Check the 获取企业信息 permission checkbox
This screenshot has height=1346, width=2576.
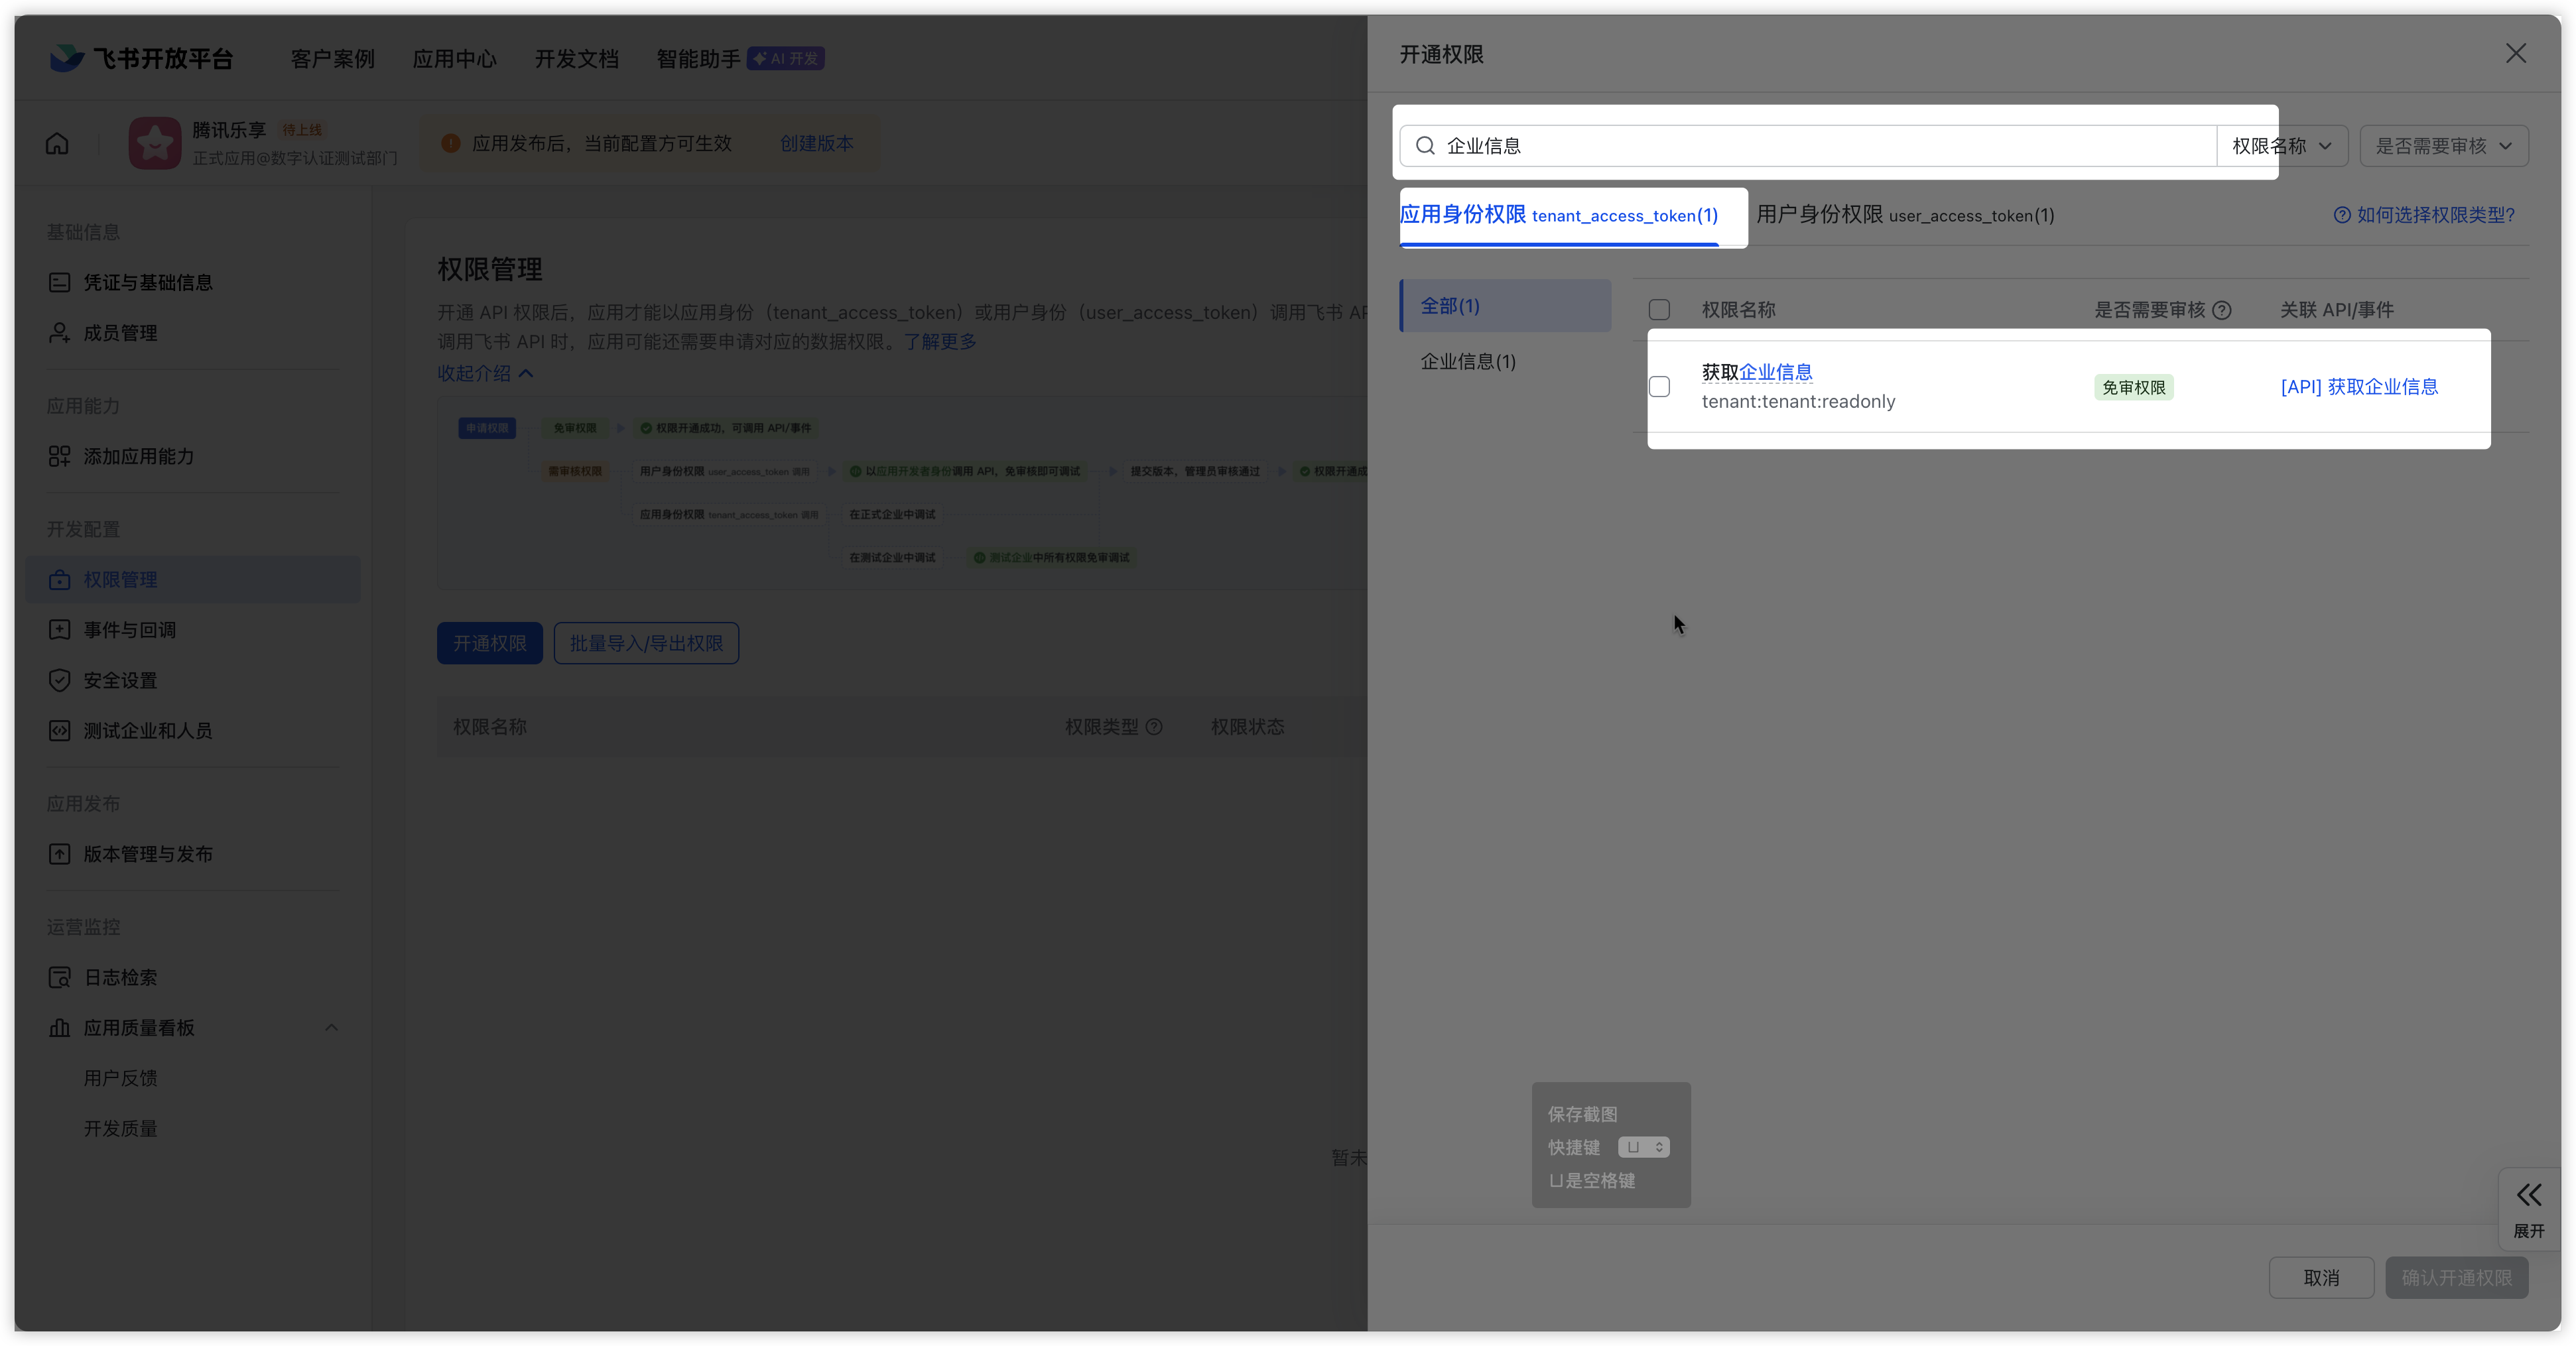[x=1659, y=387]
